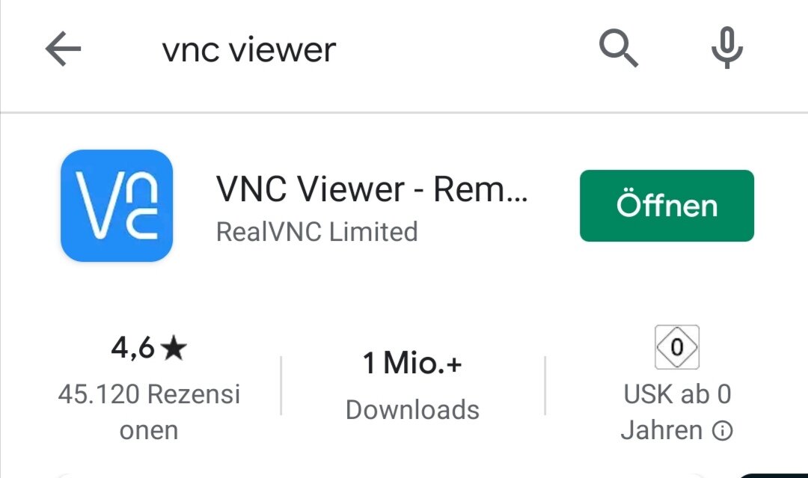
Task: Tap the 'vnc viewer' search text field
Action: click(x=249, y=50)
